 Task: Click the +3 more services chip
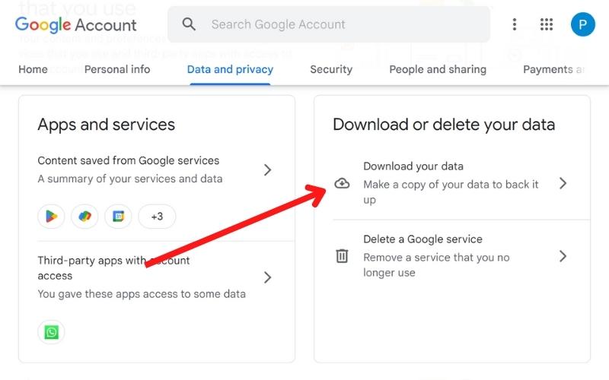[x=157, y=217]
